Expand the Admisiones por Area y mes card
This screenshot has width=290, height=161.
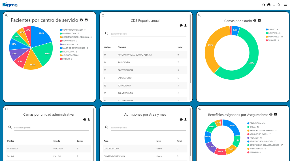point(103,109)
